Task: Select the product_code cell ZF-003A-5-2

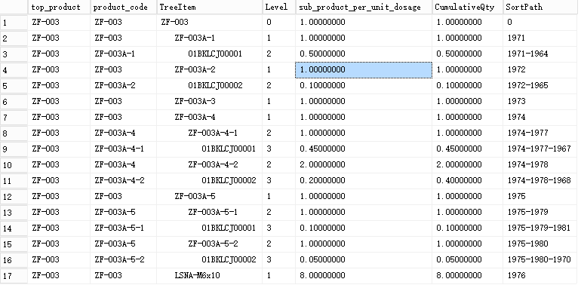Action: pos(124,260)
